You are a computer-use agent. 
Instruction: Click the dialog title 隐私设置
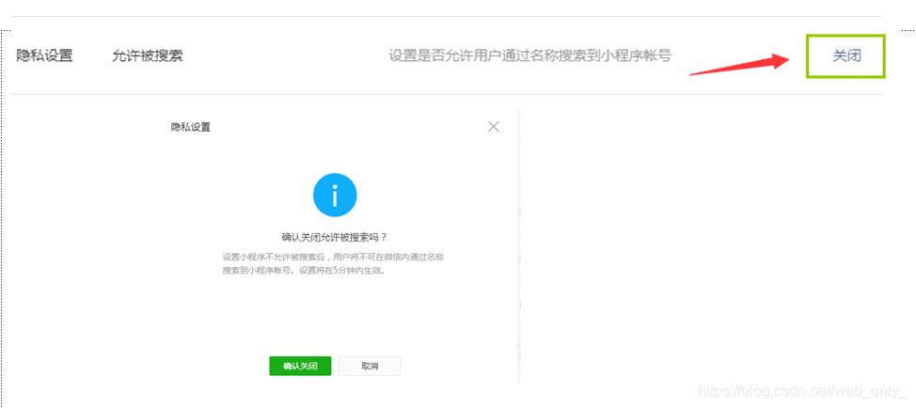click(191, 127)
